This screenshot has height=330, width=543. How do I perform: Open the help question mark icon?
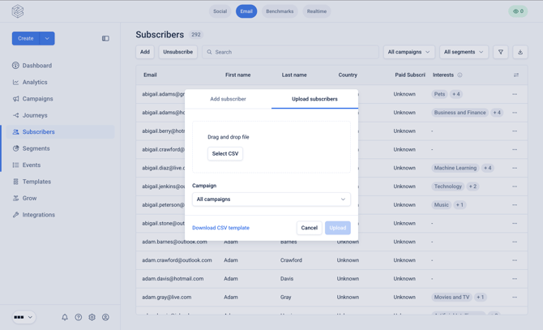coord(79,317)
